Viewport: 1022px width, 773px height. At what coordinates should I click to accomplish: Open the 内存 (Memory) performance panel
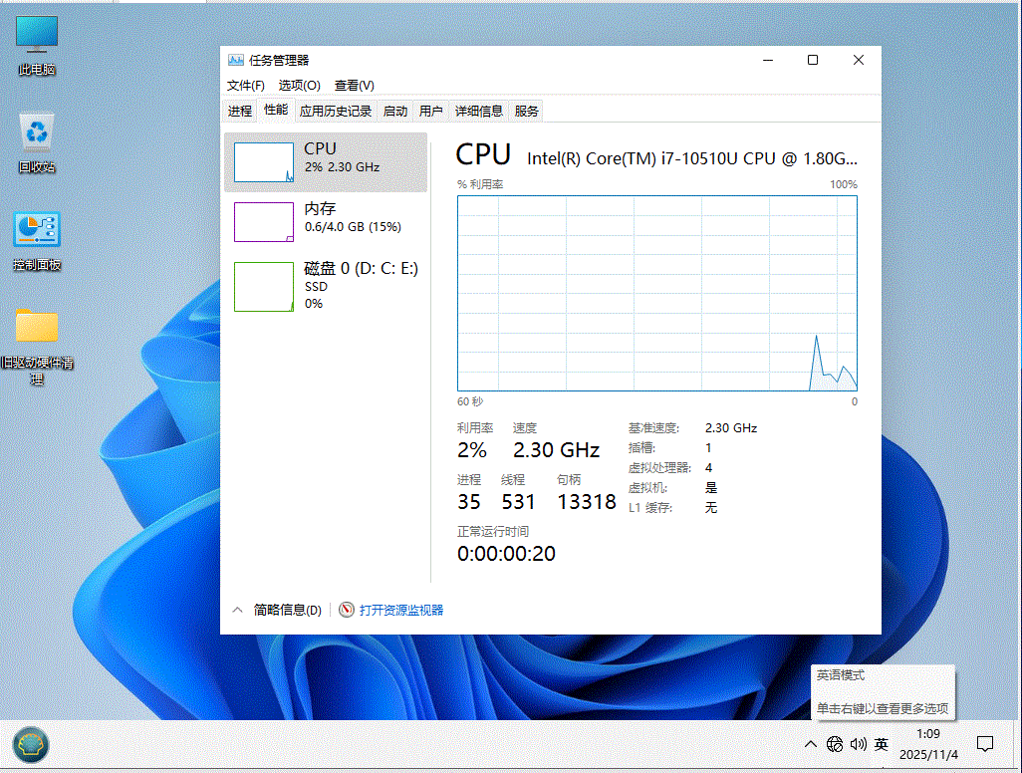pyautogui.click(x=326, y=221)
